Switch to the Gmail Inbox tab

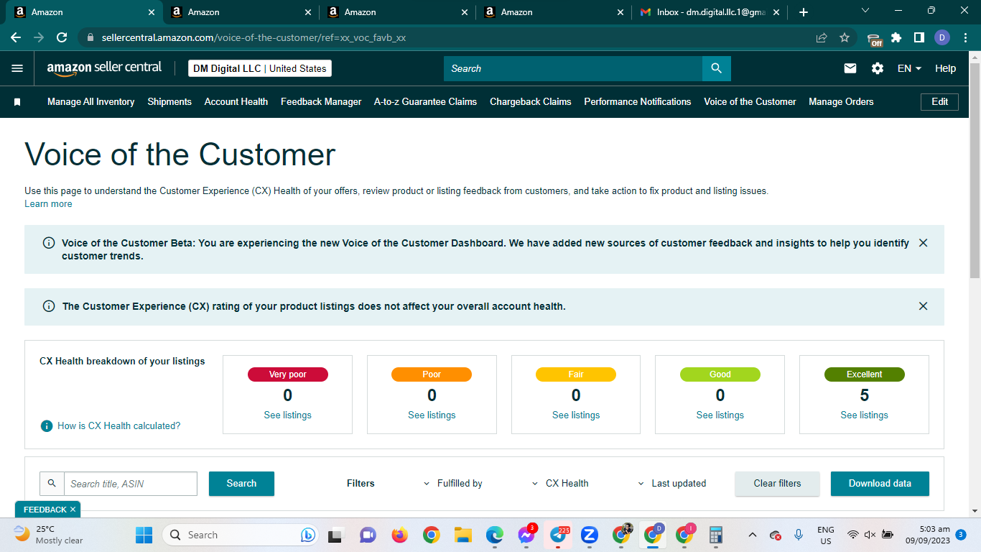tap(709, 12)
